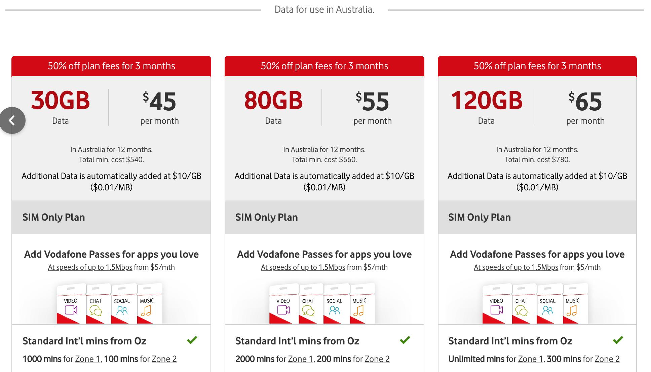Click green checkmark on 30GB plan Int'l mins
The image size is (651, 372).
click(x=192, y=340)
